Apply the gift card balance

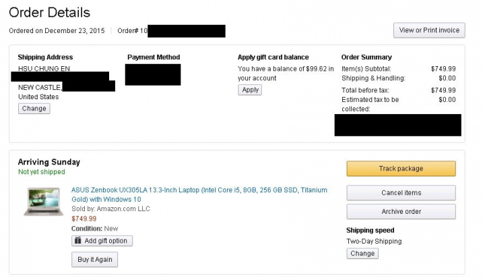(250, 90)
